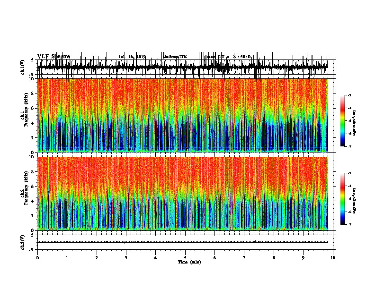Image resolution: width=375 pixels, height=289 pixels.
Task: Click the 'station=ITK' header text
Action: [x=175, y=57]
